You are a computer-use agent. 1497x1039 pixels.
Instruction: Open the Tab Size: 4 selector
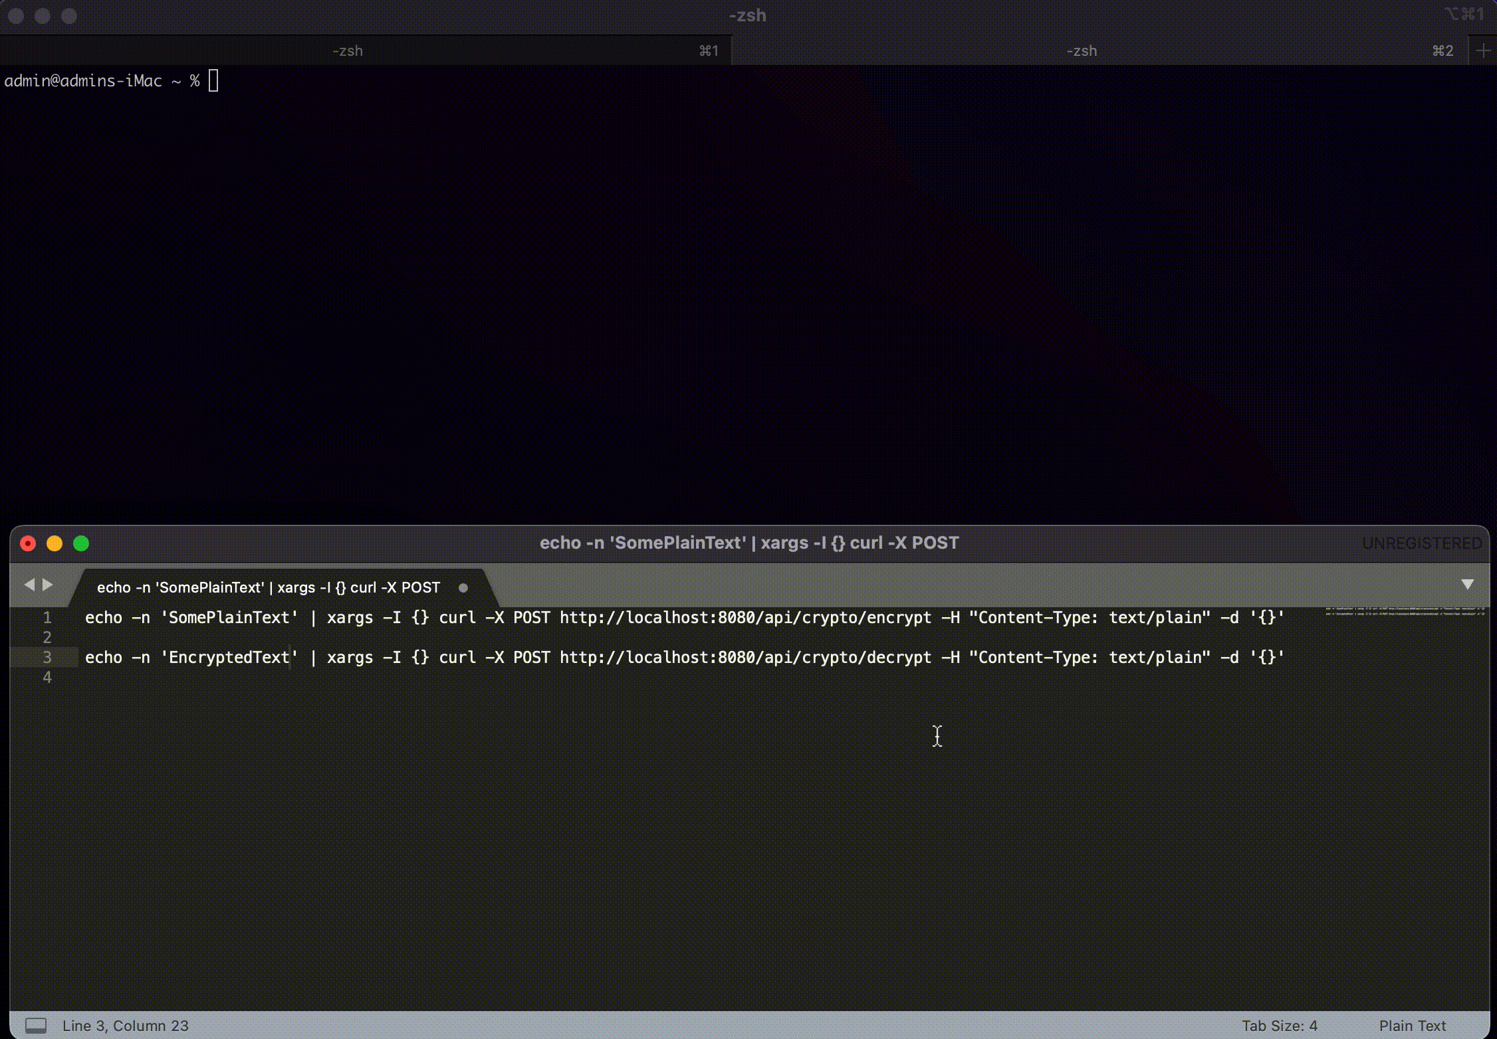(x=1279, y=1025)
